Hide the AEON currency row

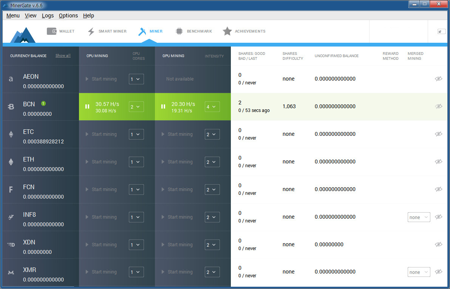(439, 79)
